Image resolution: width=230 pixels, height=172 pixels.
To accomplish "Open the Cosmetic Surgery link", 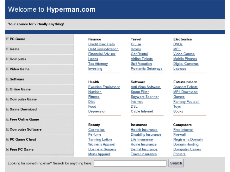I will [x=102, y=149].
